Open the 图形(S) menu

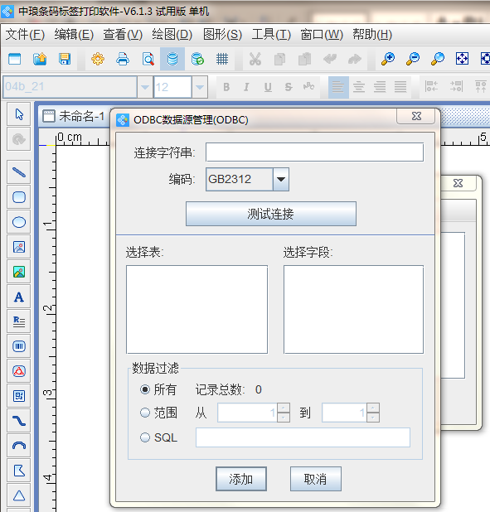coord(222,34)
